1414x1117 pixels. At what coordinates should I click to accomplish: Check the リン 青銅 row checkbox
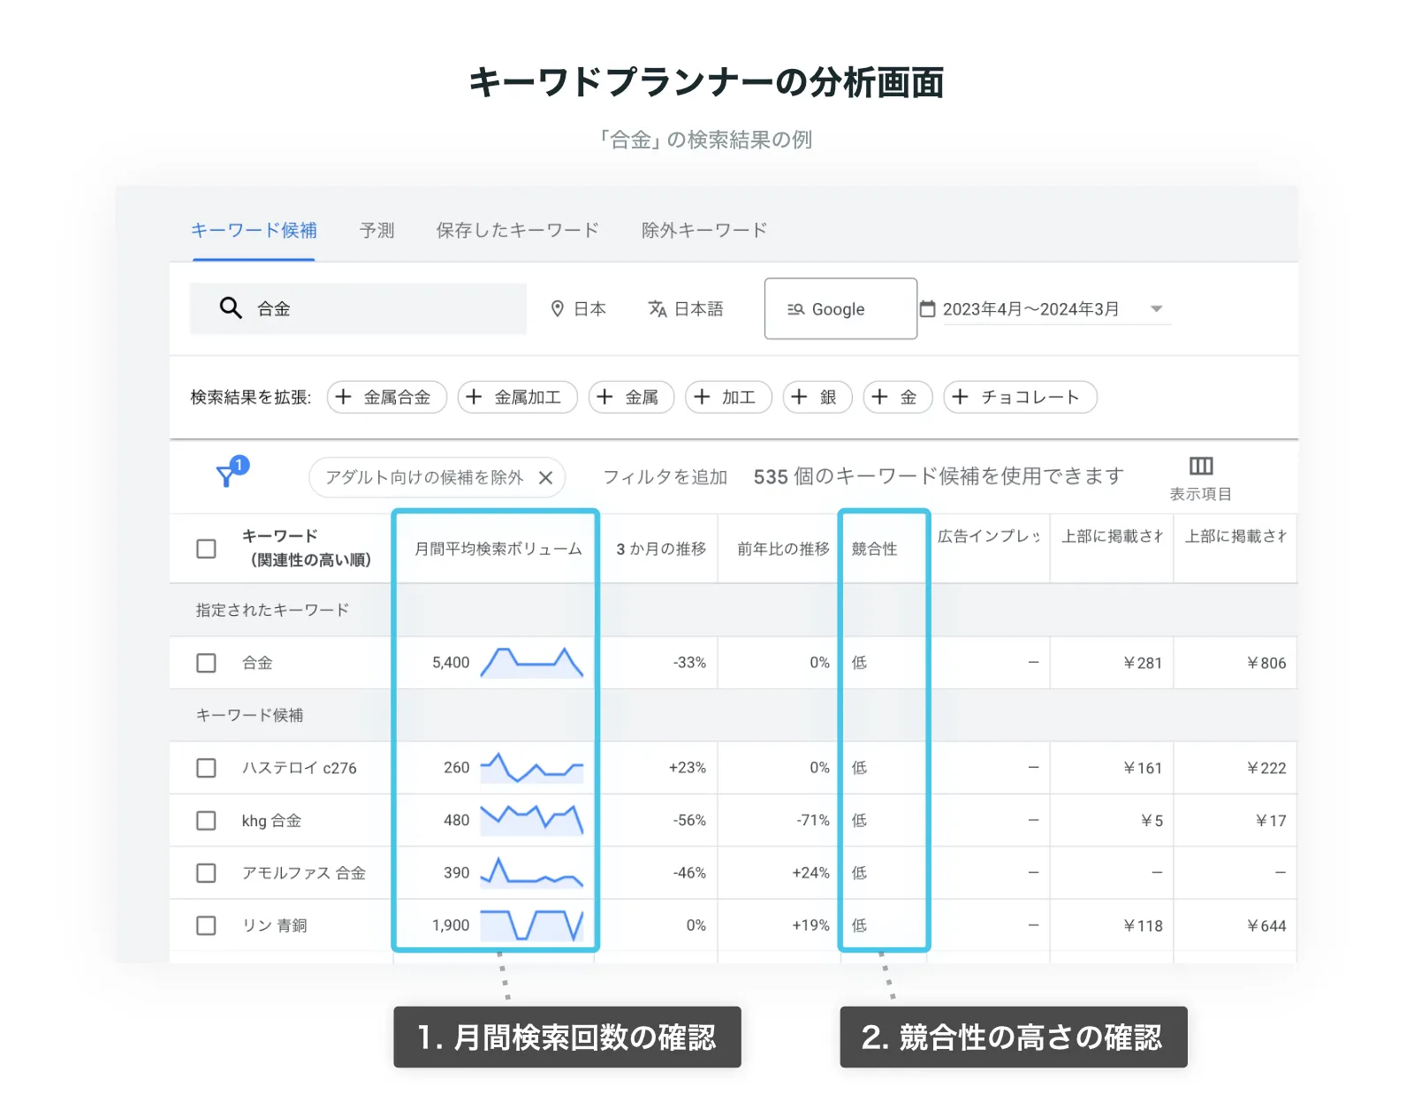point(206,925)
